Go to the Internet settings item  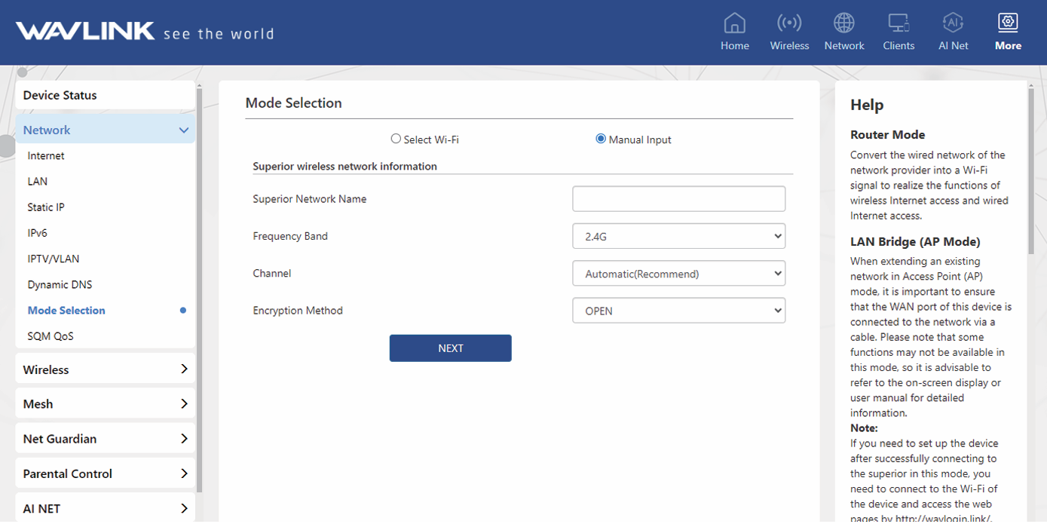click(46, 155)
